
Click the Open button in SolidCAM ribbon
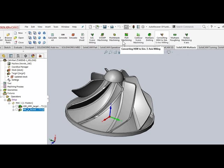(19, 38)
